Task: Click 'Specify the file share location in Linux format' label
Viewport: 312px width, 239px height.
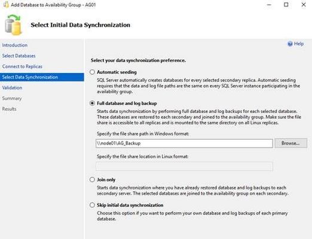Action: click(x=142, y=157)
